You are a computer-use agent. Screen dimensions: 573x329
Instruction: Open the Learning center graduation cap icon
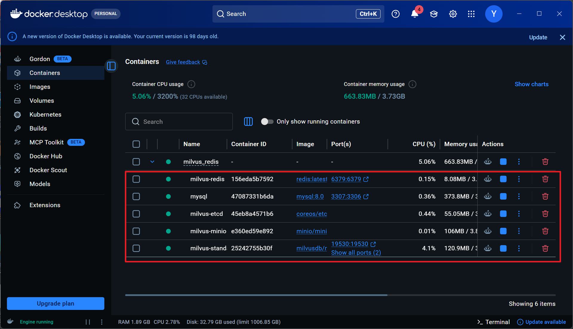tap(434, 14)
